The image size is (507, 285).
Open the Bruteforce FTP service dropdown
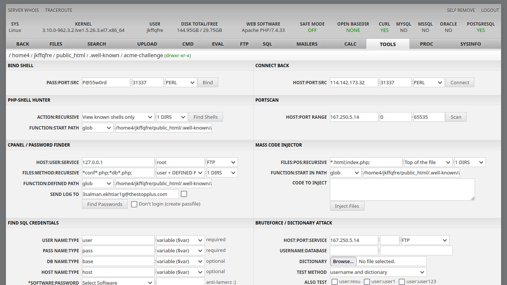pos(425,240)
